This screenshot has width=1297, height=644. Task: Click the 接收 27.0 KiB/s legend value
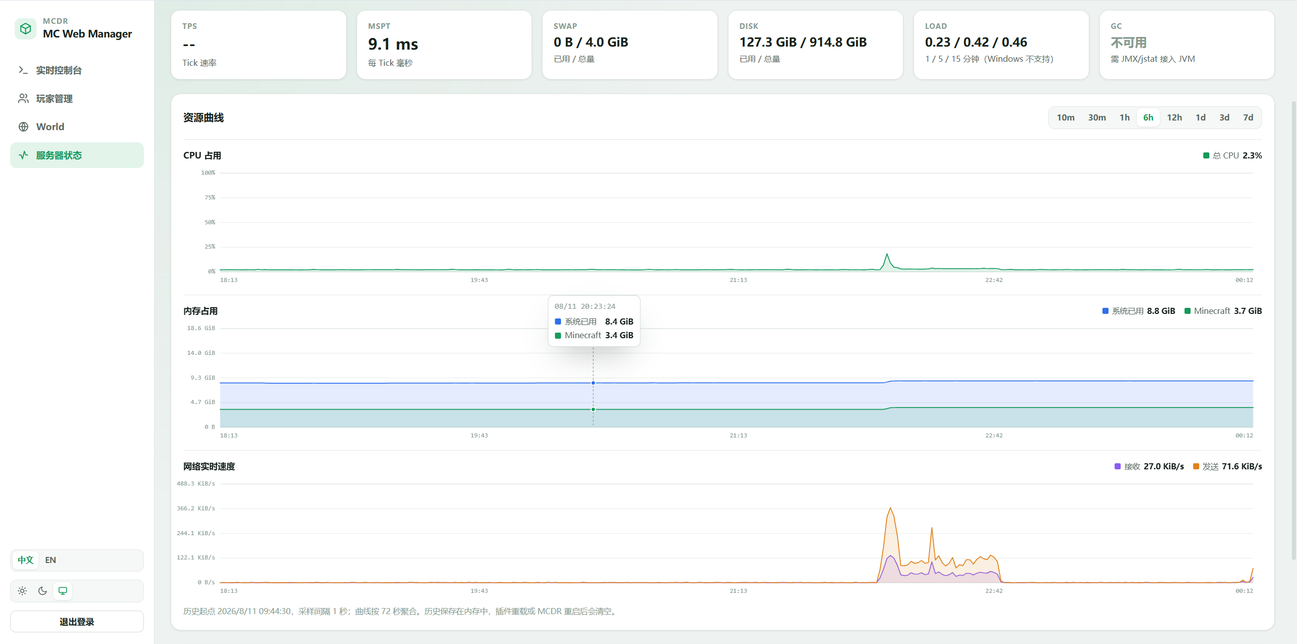tap(1164, 466)
